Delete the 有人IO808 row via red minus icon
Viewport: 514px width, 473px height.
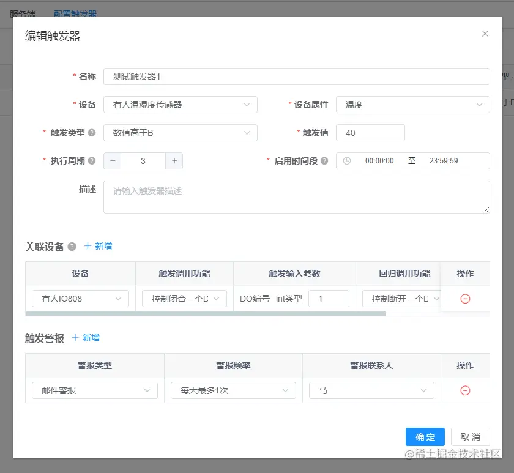(x=464, y=299)
